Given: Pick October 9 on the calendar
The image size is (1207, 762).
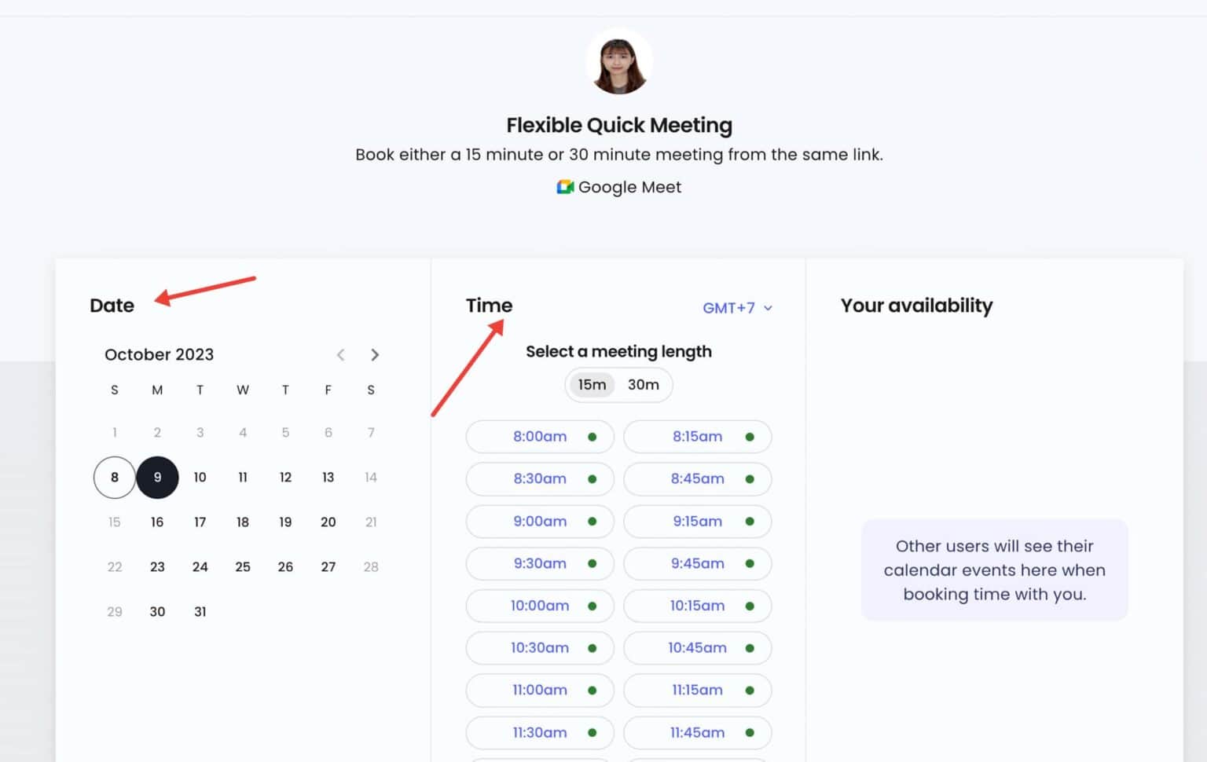Looking at the screenshot, I should pos(157,478).
